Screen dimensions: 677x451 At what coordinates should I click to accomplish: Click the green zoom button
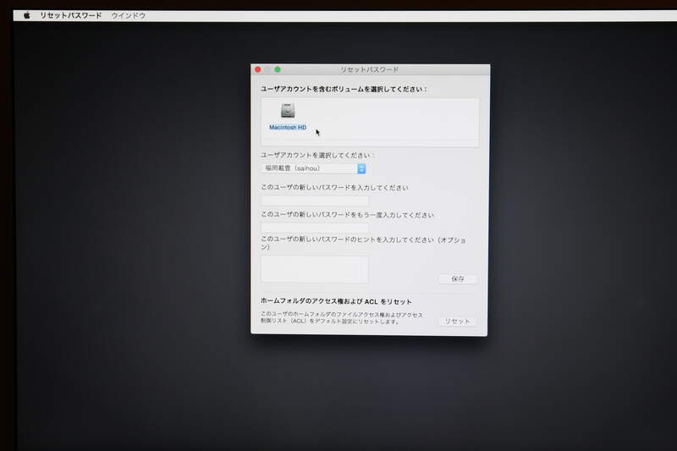278,69
